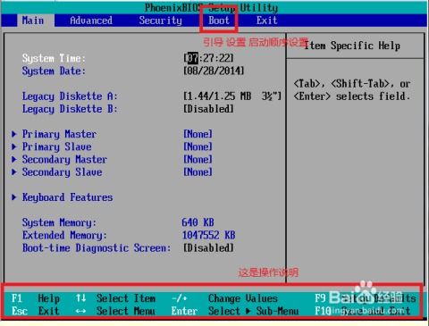Select the Primary Master None value

(198, 134)
